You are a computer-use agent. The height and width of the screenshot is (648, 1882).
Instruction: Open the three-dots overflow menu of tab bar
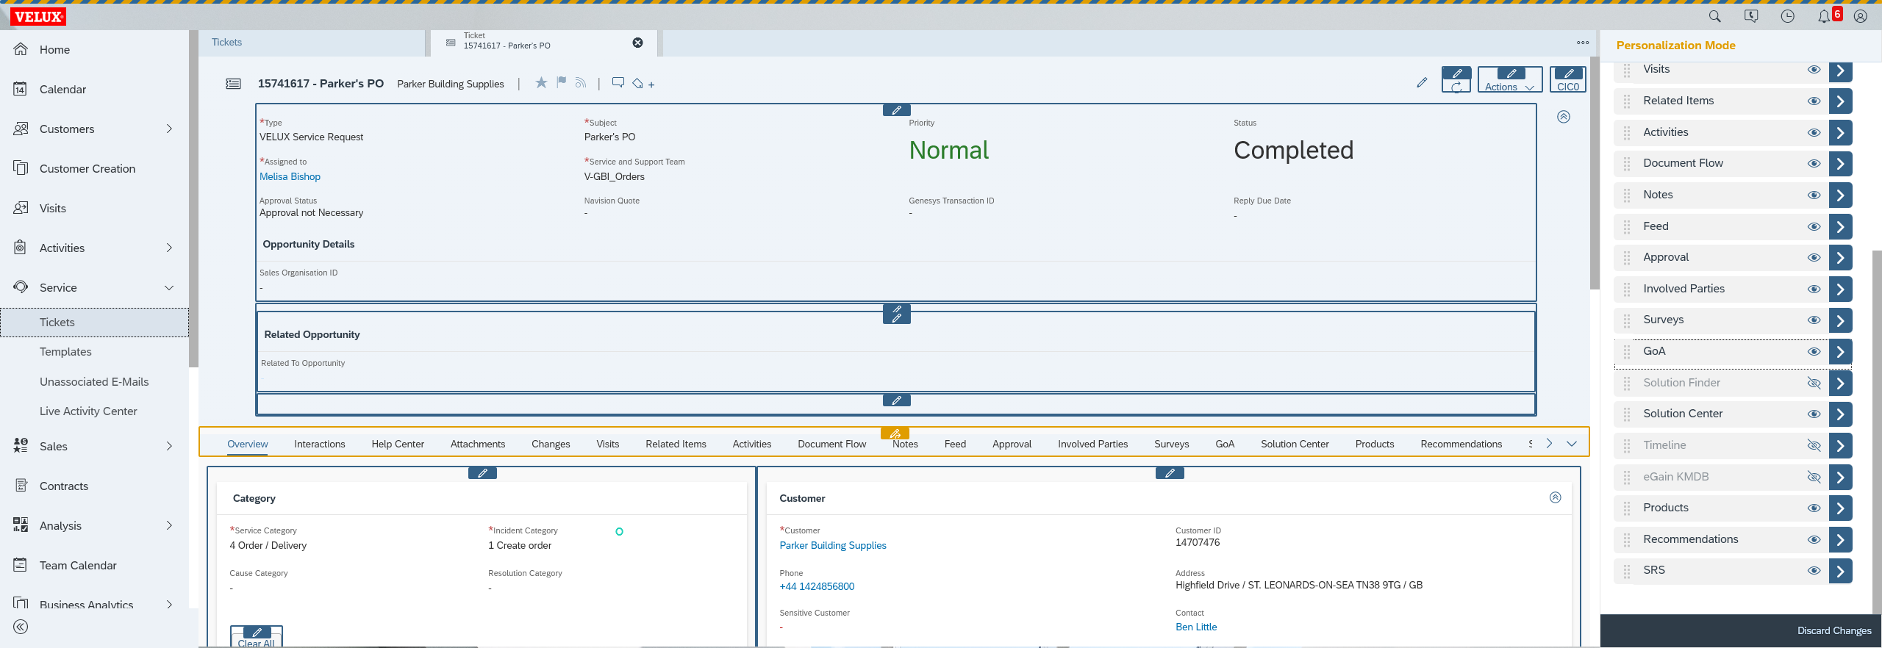click(1583, 43)
